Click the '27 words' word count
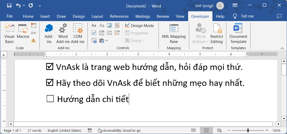The width and height of the screenshot is (287, 134). pyautogui.click(x=34, y=130)
